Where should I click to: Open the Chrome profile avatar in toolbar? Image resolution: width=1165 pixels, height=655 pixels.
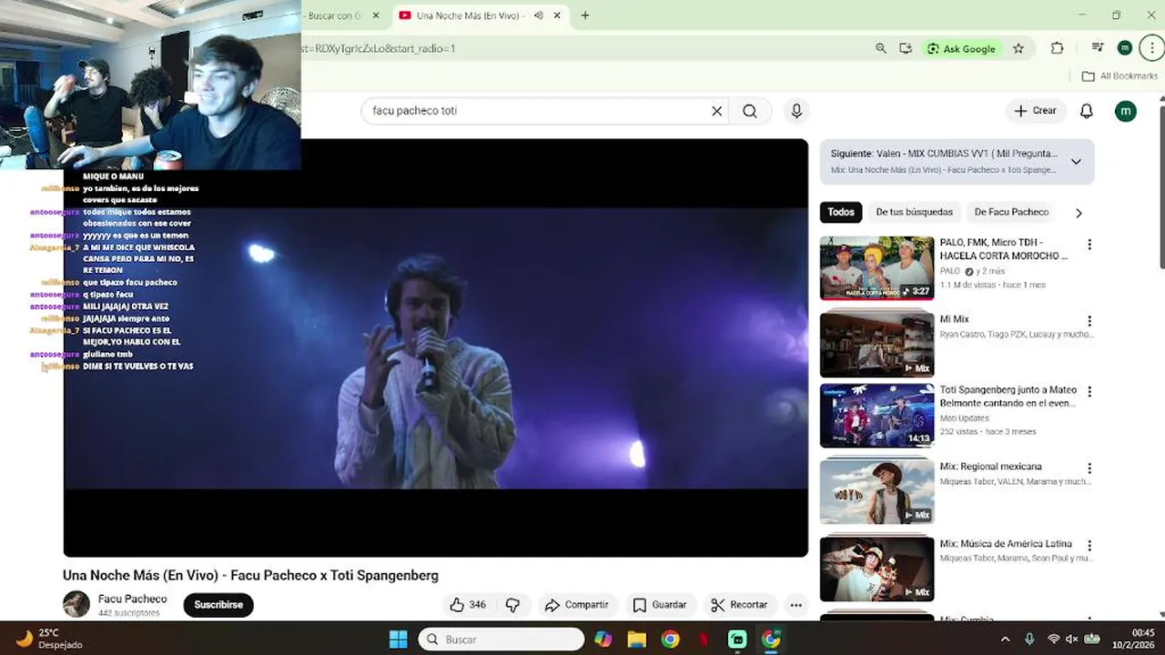click(x=1125, y=48)
